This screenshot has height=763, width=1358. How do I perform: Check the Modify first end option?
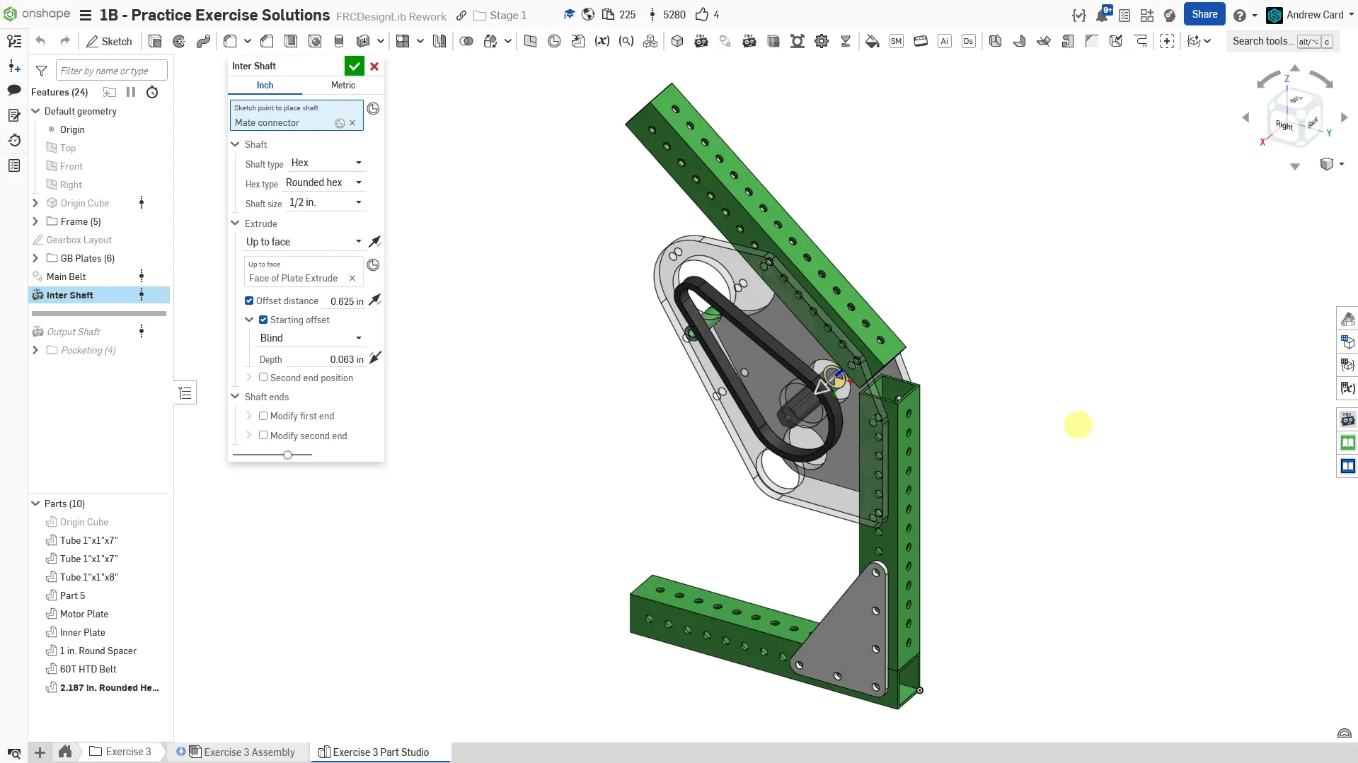(263, 417)
